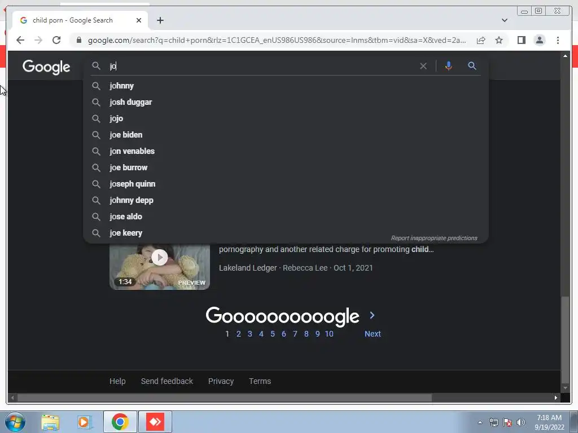578x433 pixels.
Task: Open the Privacy footer link
Action: click(x=221, y=381)
